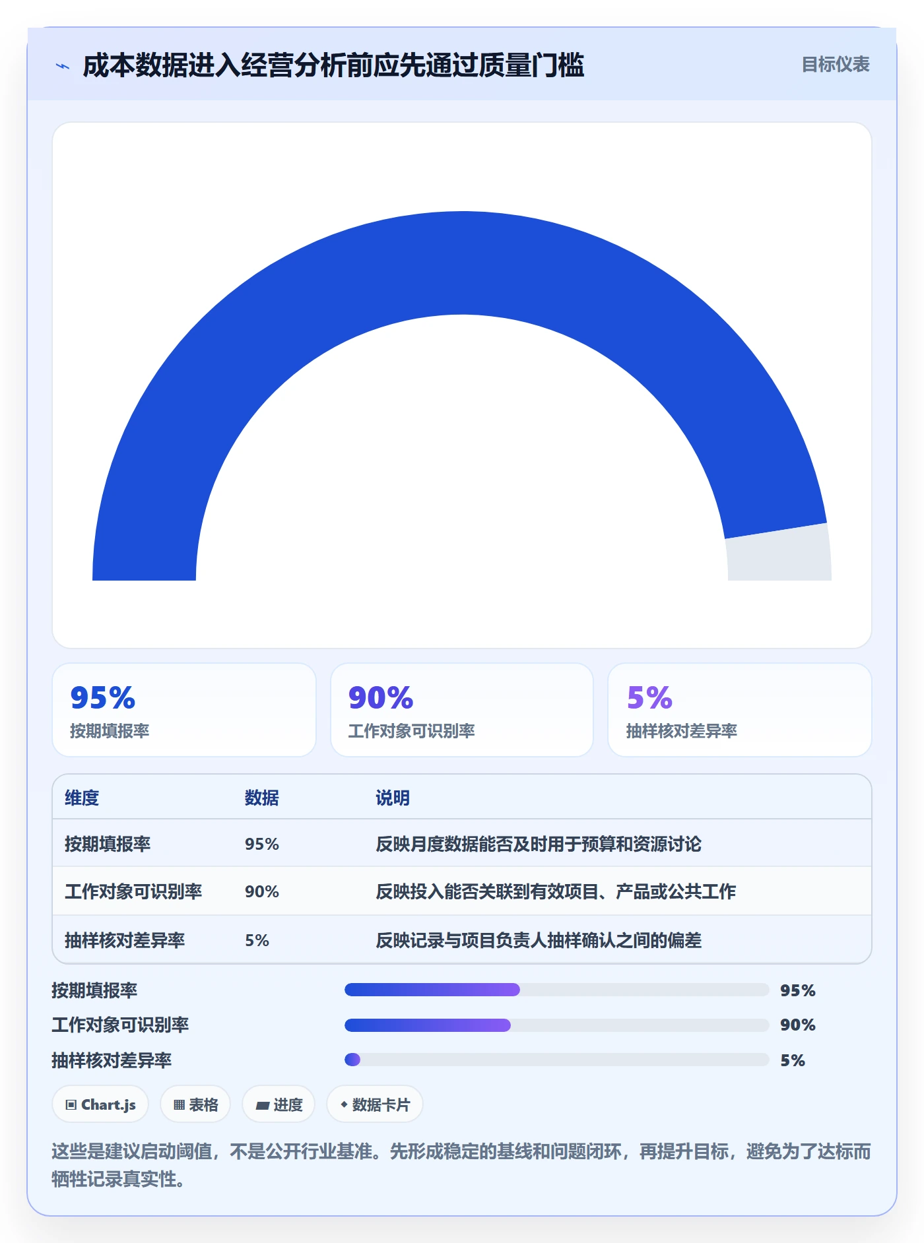Screen dimensions: 924x1243
Task: Click the card title about 质量门槛
Action: click(x=333, y=65)
